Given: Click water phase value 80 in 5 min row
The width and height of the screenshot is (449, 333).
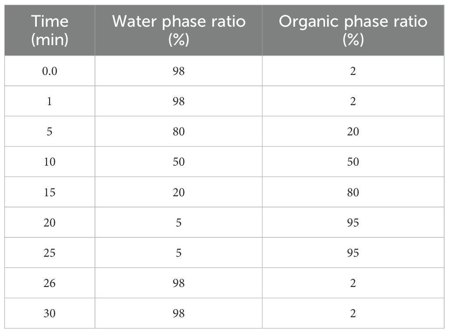Looking at the screenshot, I should click(x=178, y=131).
